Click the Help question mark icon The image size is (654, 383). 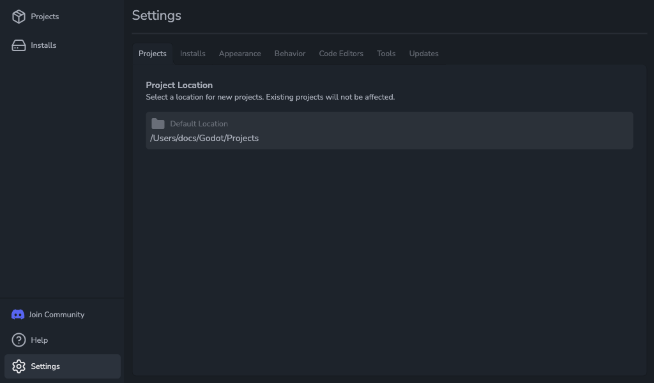(x=19, y=340)
